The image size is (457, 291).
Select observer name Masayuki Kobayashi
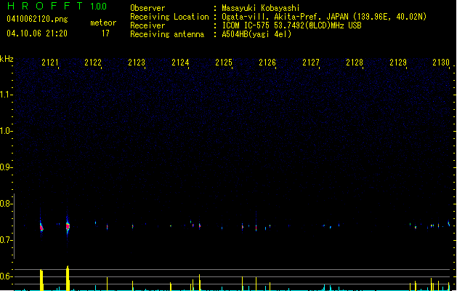(261, 8)
